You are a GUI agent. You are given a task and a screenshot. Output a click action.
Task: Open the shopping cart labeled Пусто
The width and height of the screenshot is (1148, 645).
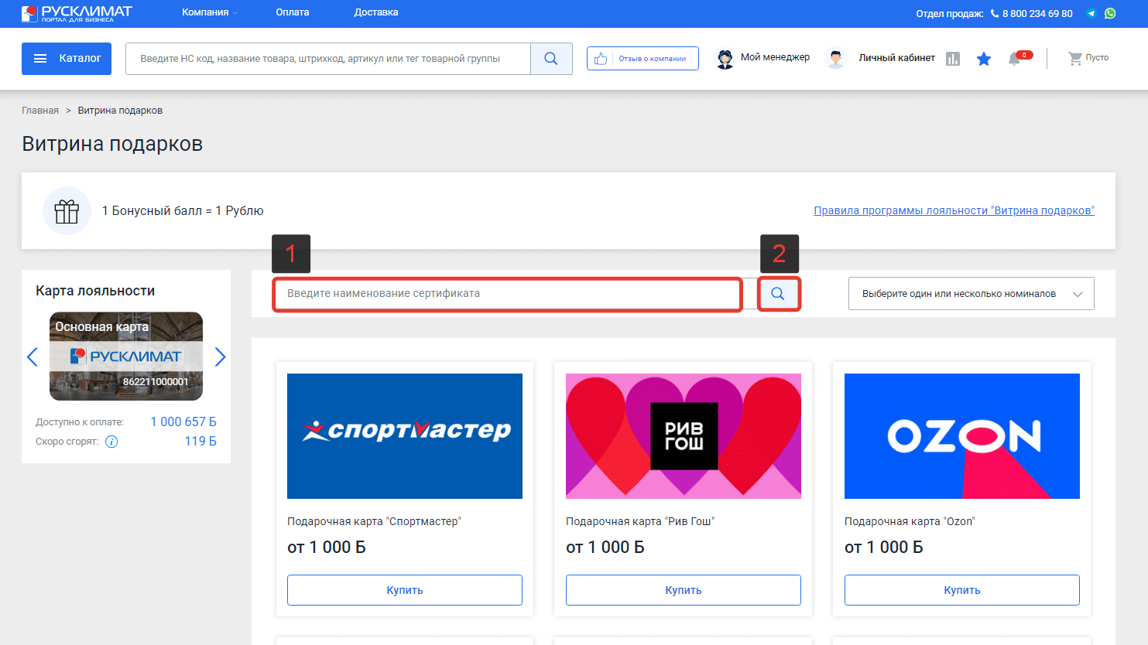(1088, 58)
